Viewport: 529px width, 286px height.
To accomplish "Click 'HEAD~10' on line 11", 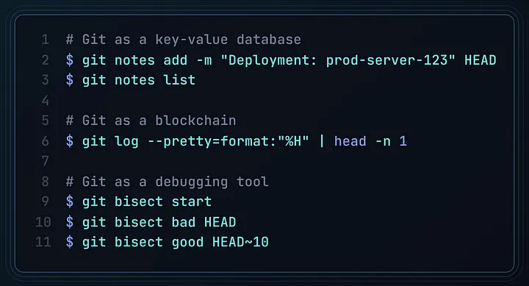I will (240, 242).
